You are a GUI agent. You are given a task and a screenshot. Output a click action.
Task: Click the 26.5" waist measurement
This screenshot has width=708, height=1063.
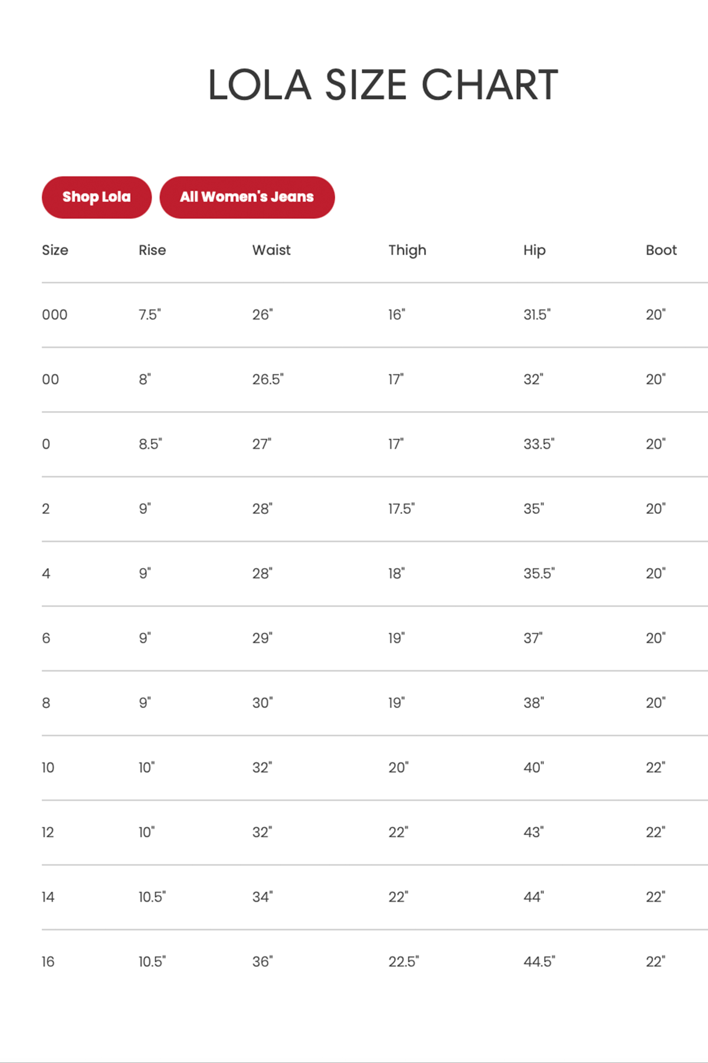coord(268,380)
